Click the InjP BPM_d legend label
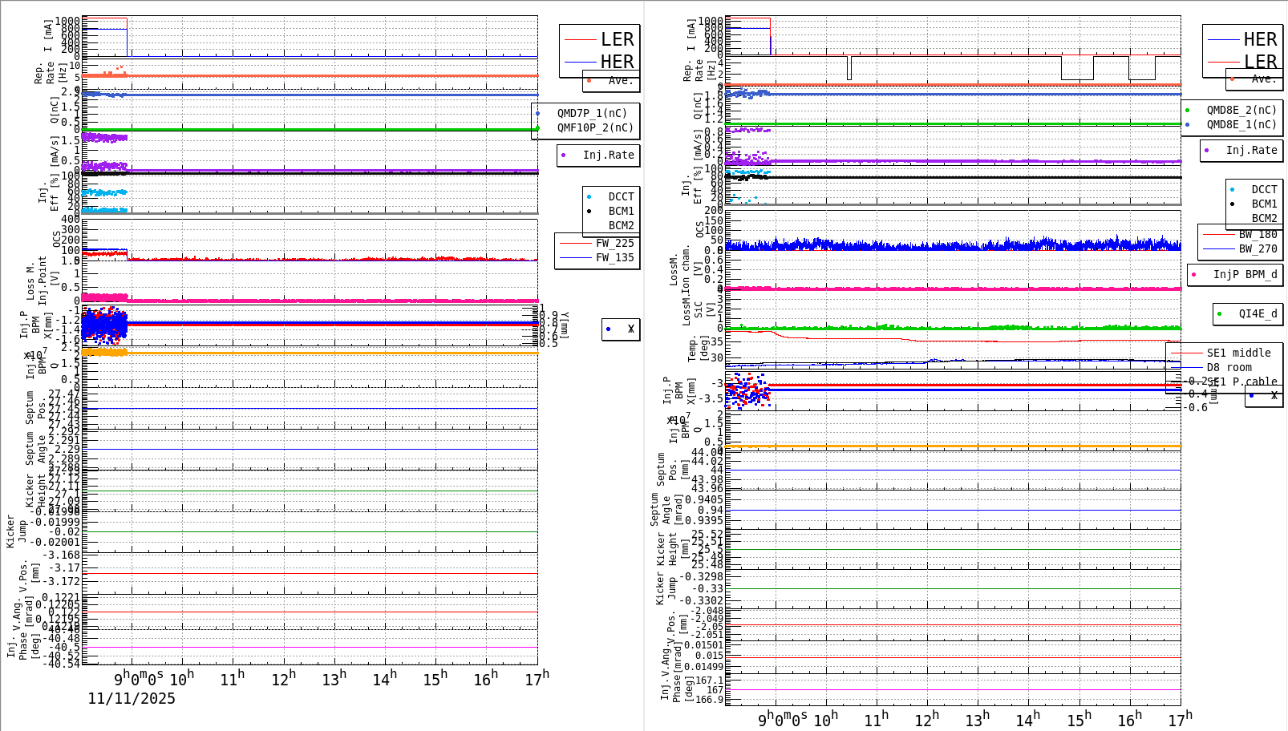 click(x=1245, y=274)
